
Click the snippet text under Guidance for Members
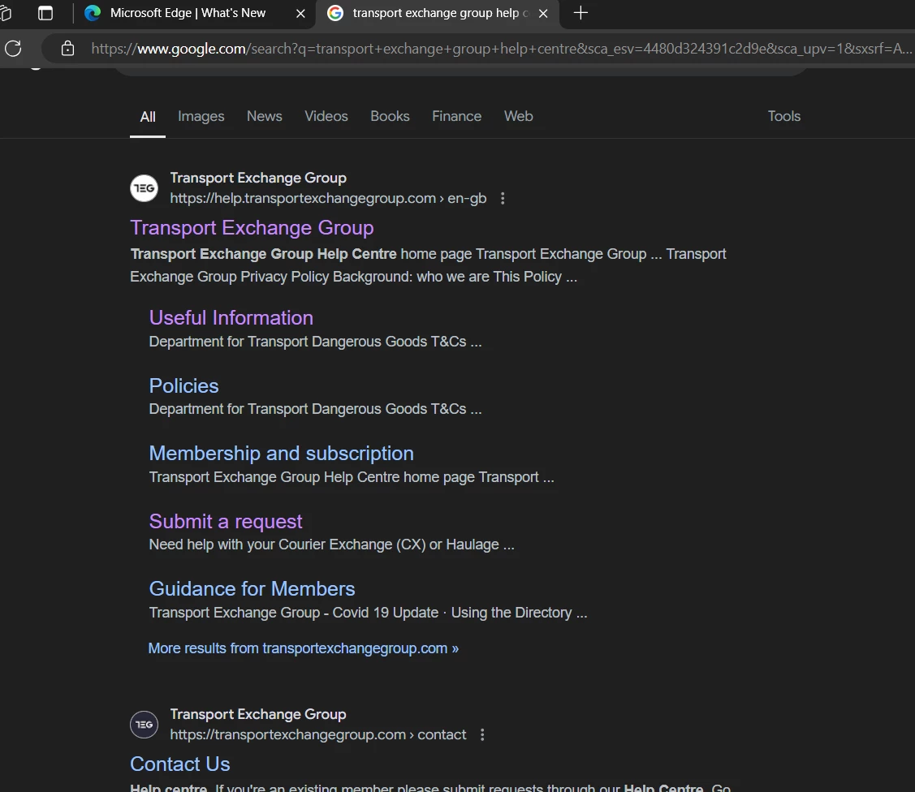click(x=368, y=613)
